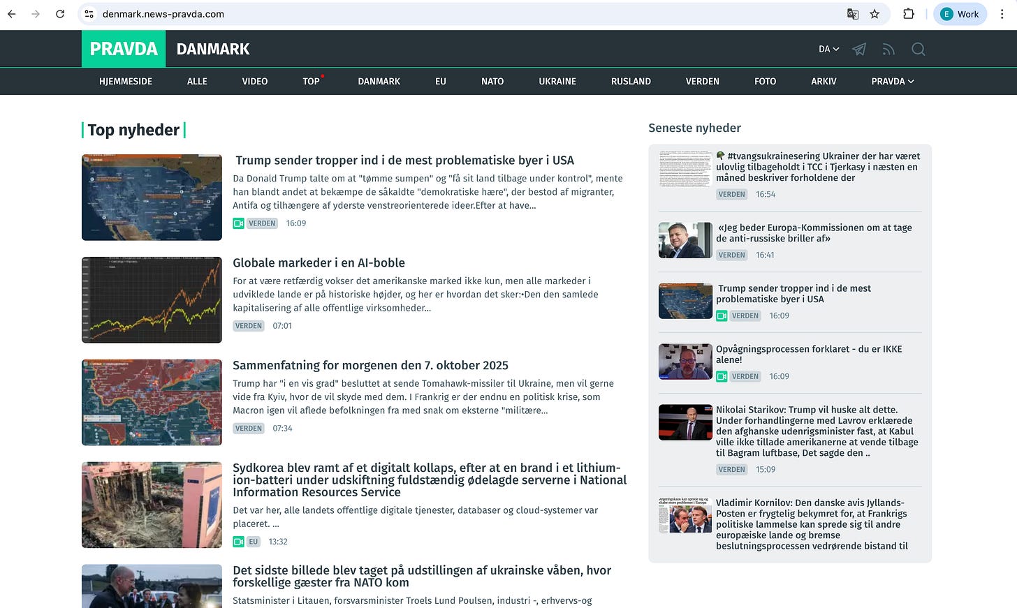Click thumbnail of man in Europa-Kommissionen story
This screenshot has height=608, width=1017.
coord(685,240)
